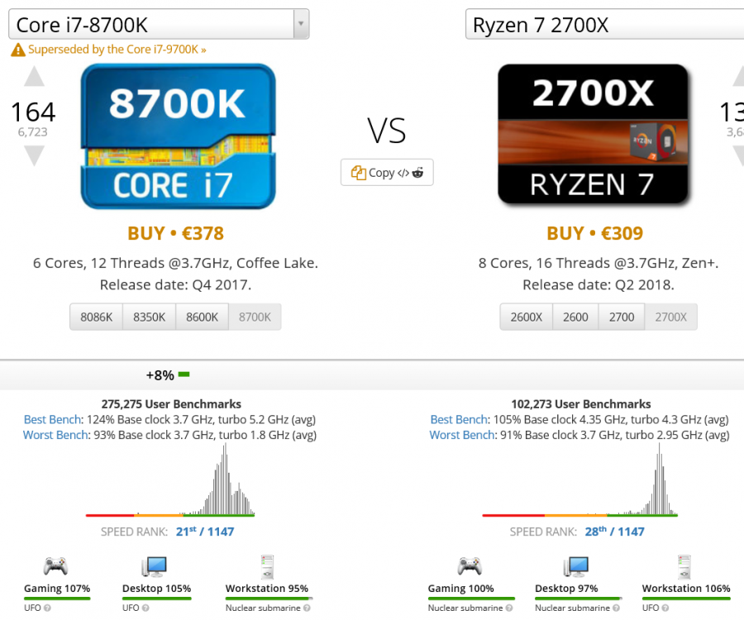Image resolution: width=744 pixels, height=620 pixels.
Task: Select the 2700X variant button
Action: [x=671, y=317]
